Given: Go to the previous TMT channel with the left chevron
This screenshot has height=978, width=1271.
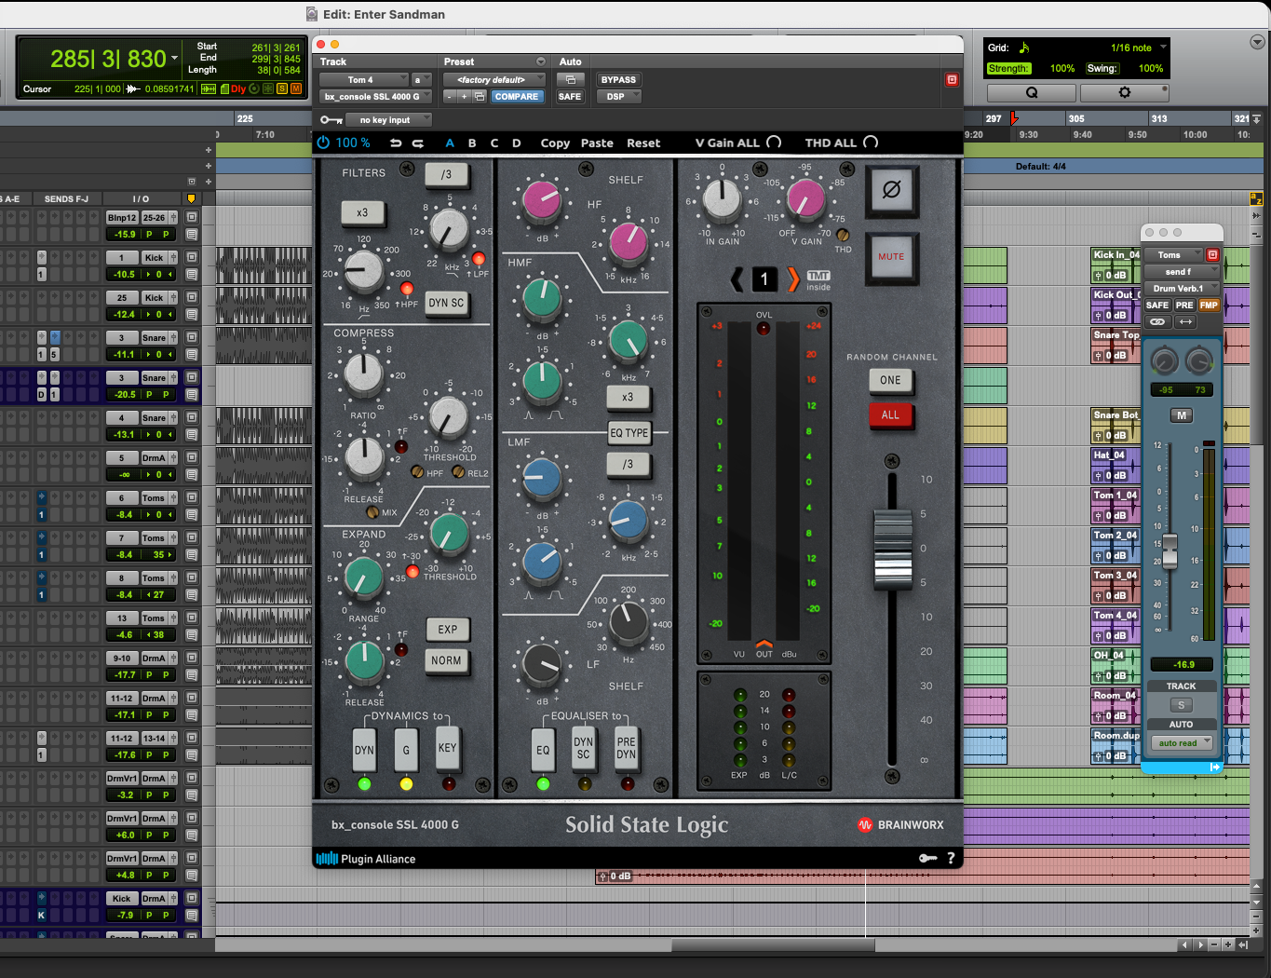Looking at the screenshot, I should [x=737, y=278].
